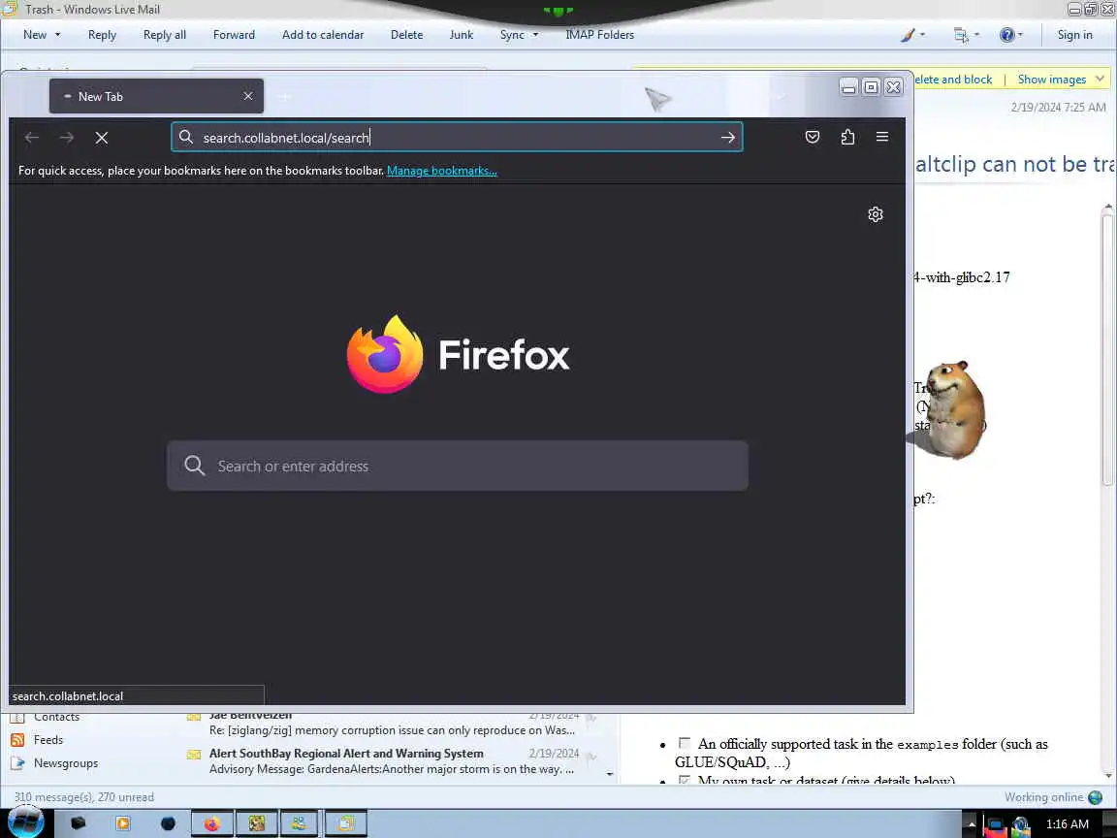
Task: Click the orange media player taskbar icon
Action: 122,823
